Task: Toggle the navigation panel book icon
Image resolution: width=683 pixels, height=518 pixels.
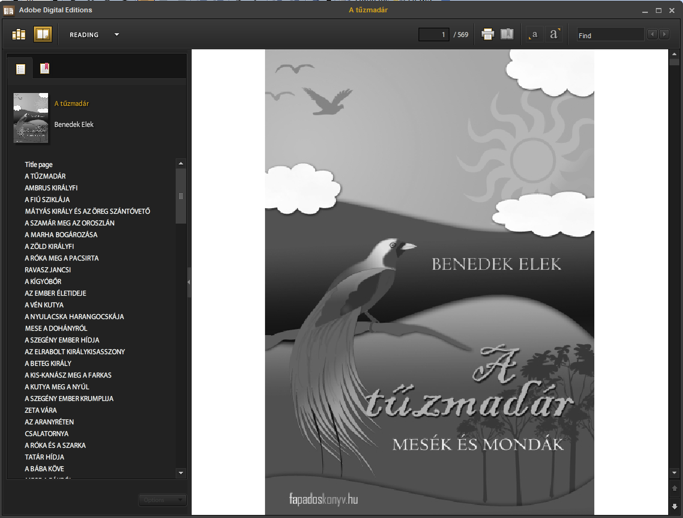Action: pos(507,34)
